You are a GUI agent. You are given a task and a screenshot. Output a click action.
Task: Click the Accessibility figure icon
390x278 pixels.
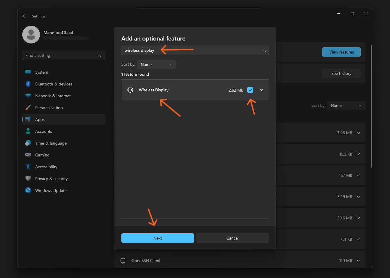coord(28,167)
